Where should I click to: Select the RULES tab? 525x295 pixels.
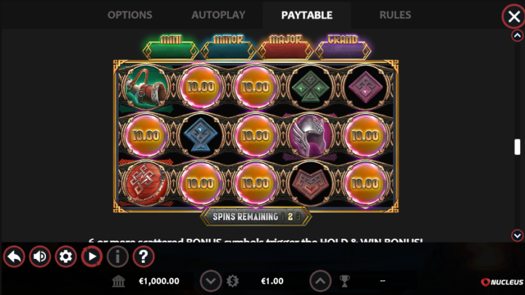[395, 15]
